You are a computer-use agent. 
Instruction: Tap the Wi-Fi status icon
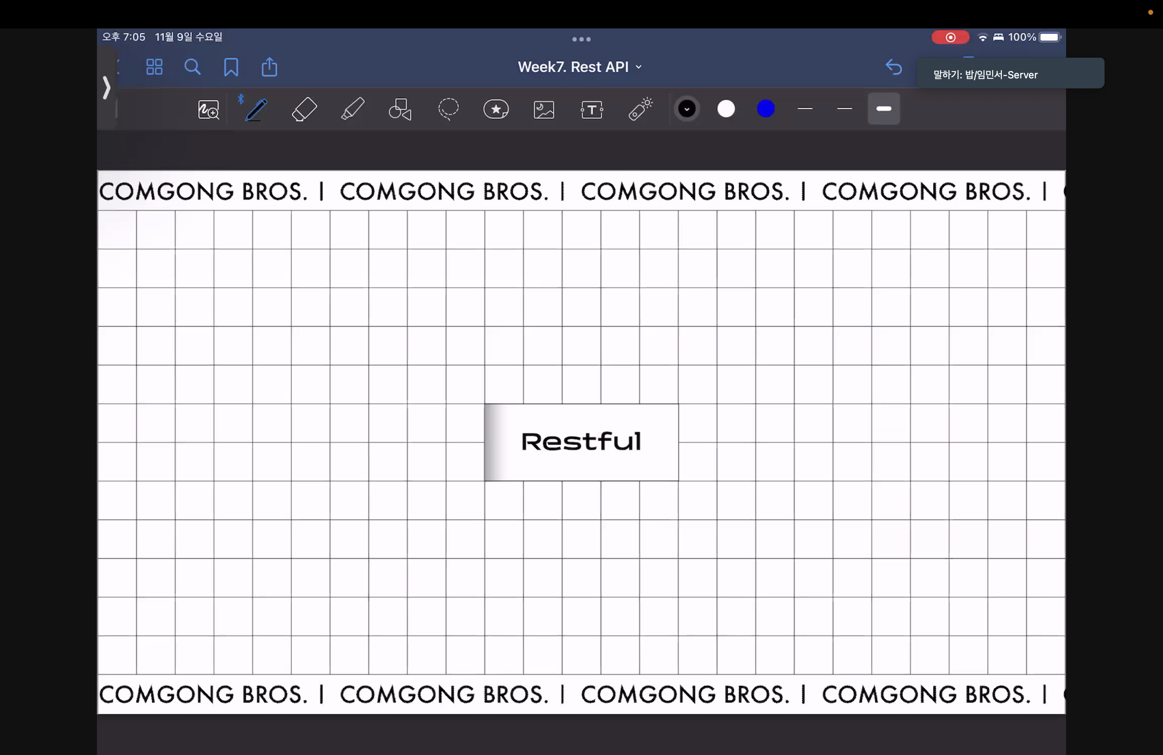pos(982,37)
